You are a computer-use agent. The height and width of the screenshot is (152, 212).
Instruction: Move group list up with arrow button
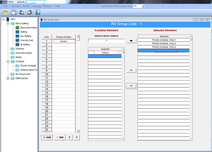[x=69, y=137]
